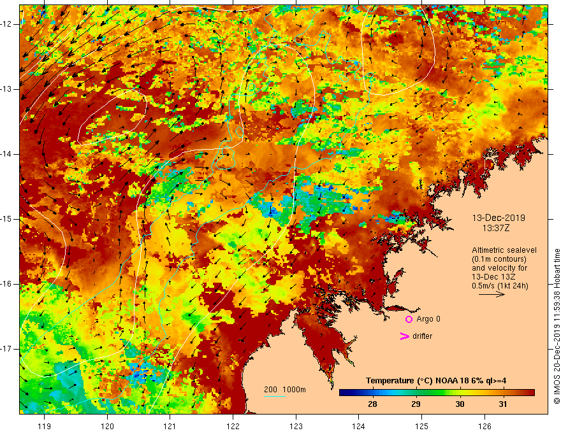Click the IMOS copyright timestamp text
This screenshot has width=561, height=433.
click(557, 326)
